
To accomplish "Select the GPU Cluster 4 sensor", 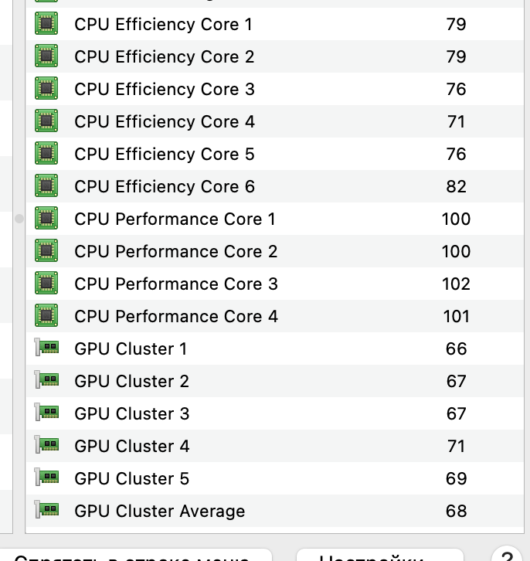I will click(274, 446).
